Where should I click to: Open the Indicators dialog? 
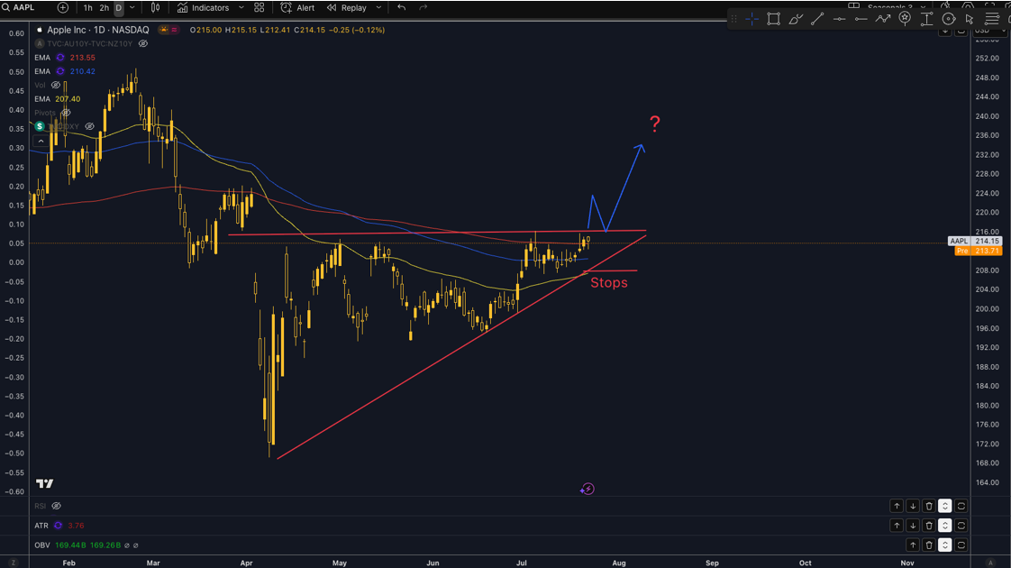[203, 8]
